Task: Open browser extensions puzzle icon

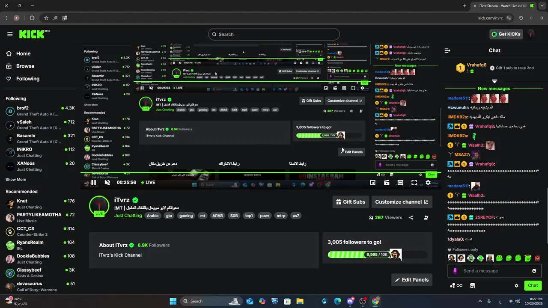Action: coord(32,18)
